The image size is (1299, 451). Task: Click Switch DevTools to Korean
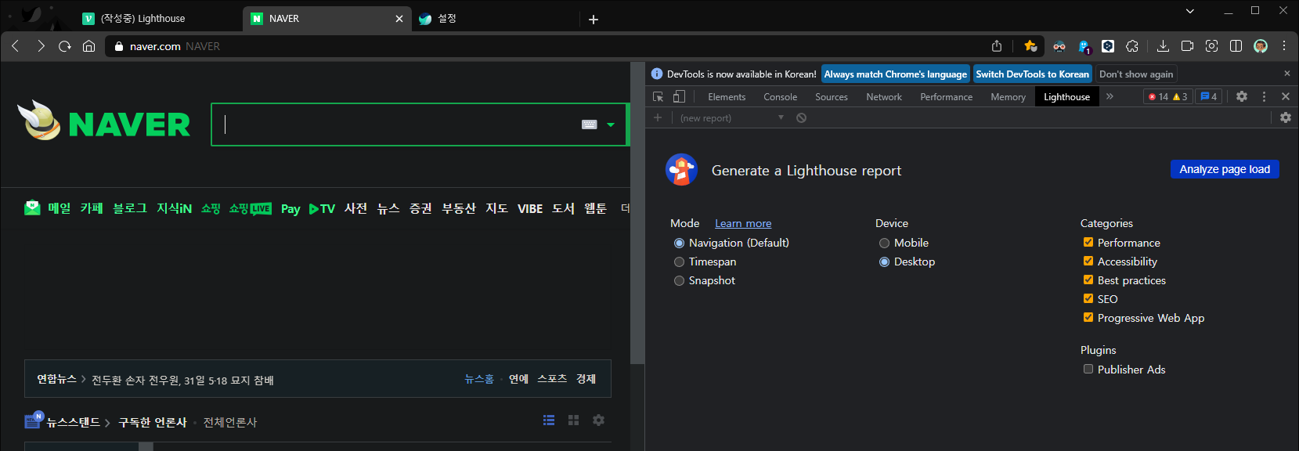1032,74
